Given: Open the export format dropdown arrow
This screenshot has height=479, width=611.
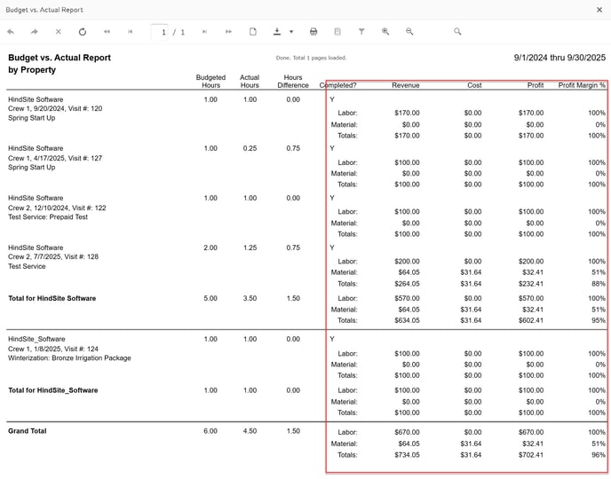Looking at the screenshot, I should coord(291,32).
